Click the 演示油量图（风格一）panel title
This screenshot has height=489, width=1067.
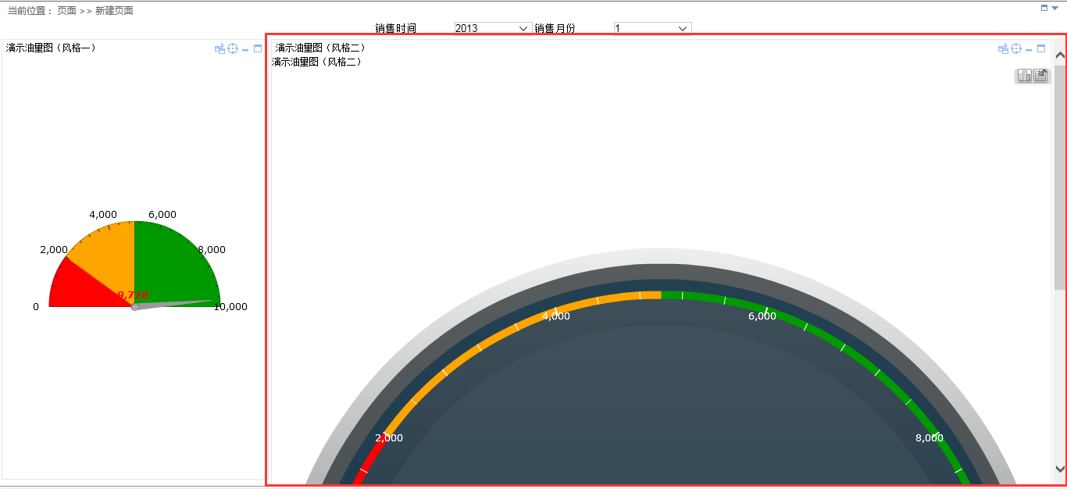coord(52,48)
